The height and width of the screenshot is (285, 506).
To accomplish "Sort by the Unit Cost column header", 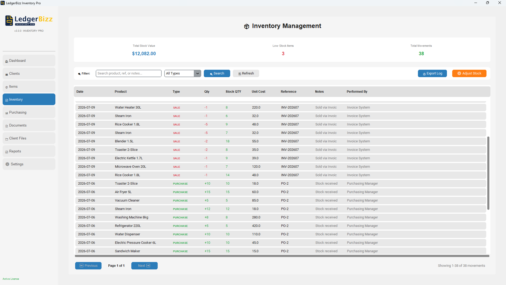I will [258, 92].
